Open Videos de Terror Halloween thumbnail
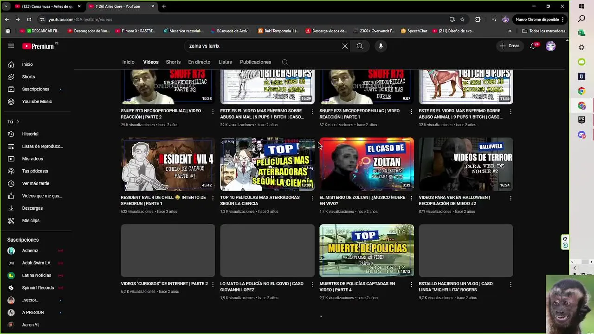The width and height of the screenshot is (594, 334). tap(466, 164)
